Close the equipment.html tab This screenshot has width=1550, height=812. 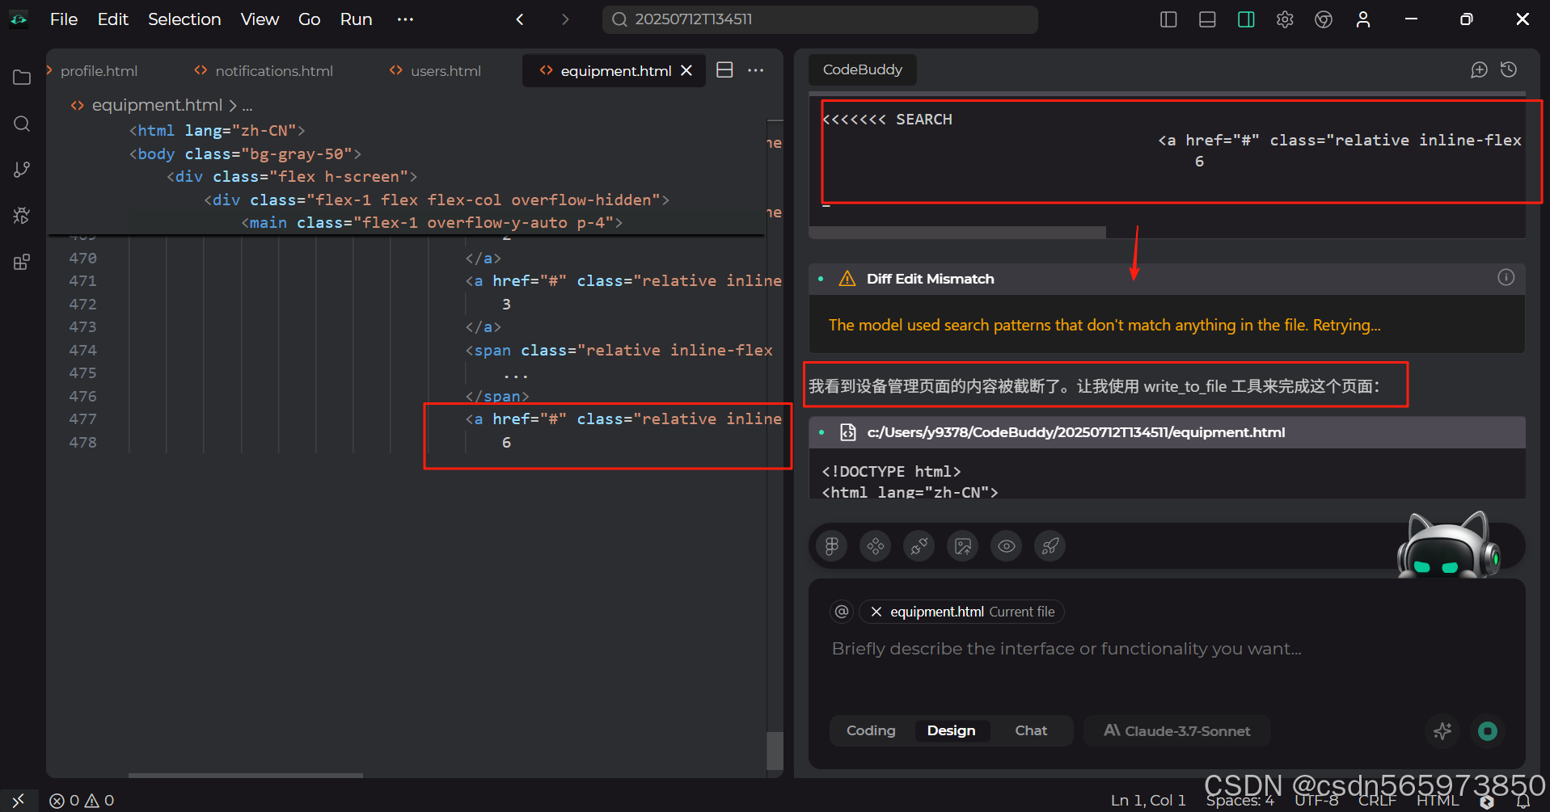pos(686,70)
